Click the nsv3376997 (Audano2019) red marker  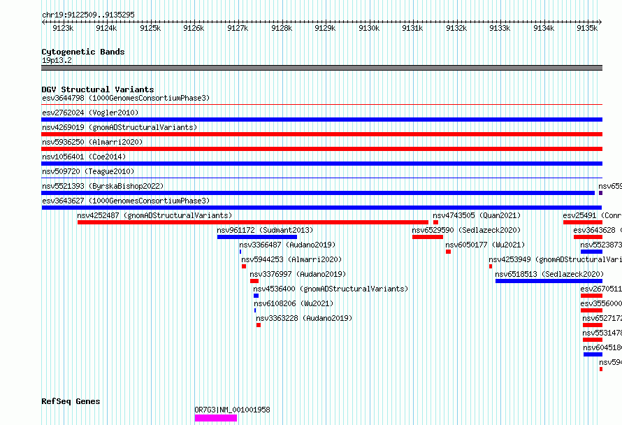(x=254, y=281)
